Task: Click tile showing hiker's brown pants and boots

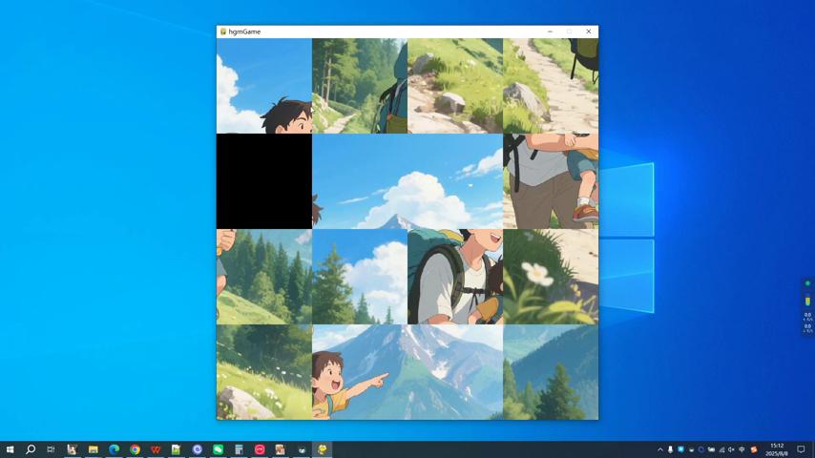Action: [x=551, y=181]
